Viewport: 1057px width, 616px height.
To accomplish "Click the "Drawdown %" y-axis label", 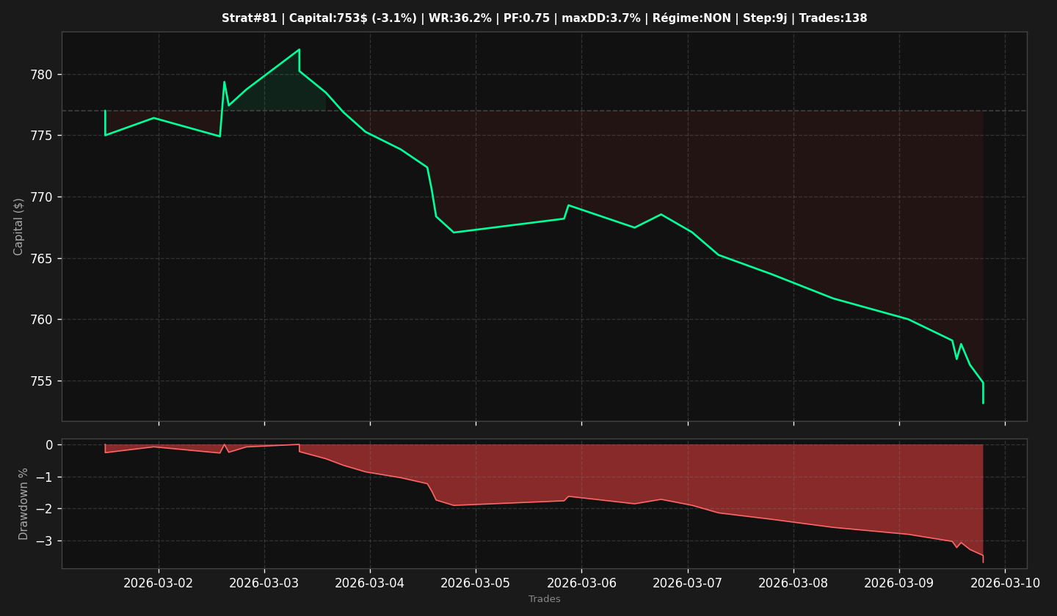I will [x=23, y=504].
